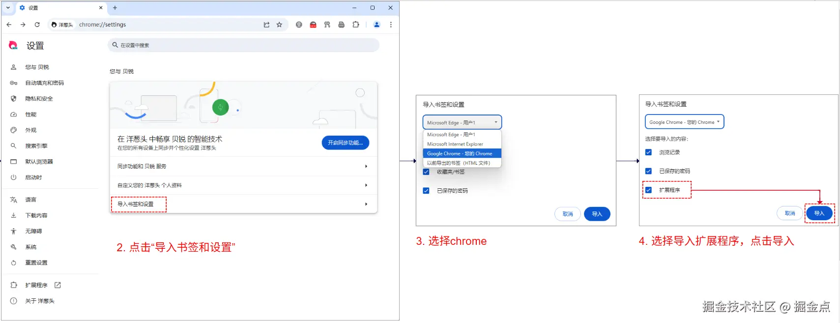Click the share page icon in address bar

[x=266, y=25]
